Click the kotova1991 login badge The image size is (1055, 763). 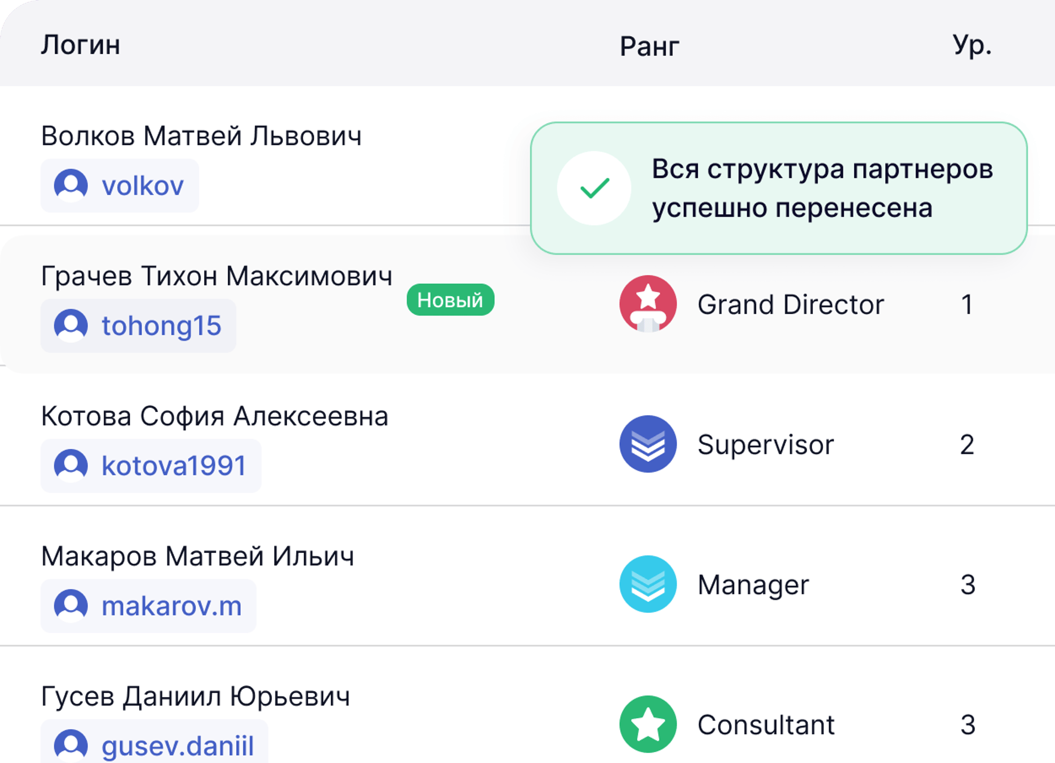click(151, 466)
